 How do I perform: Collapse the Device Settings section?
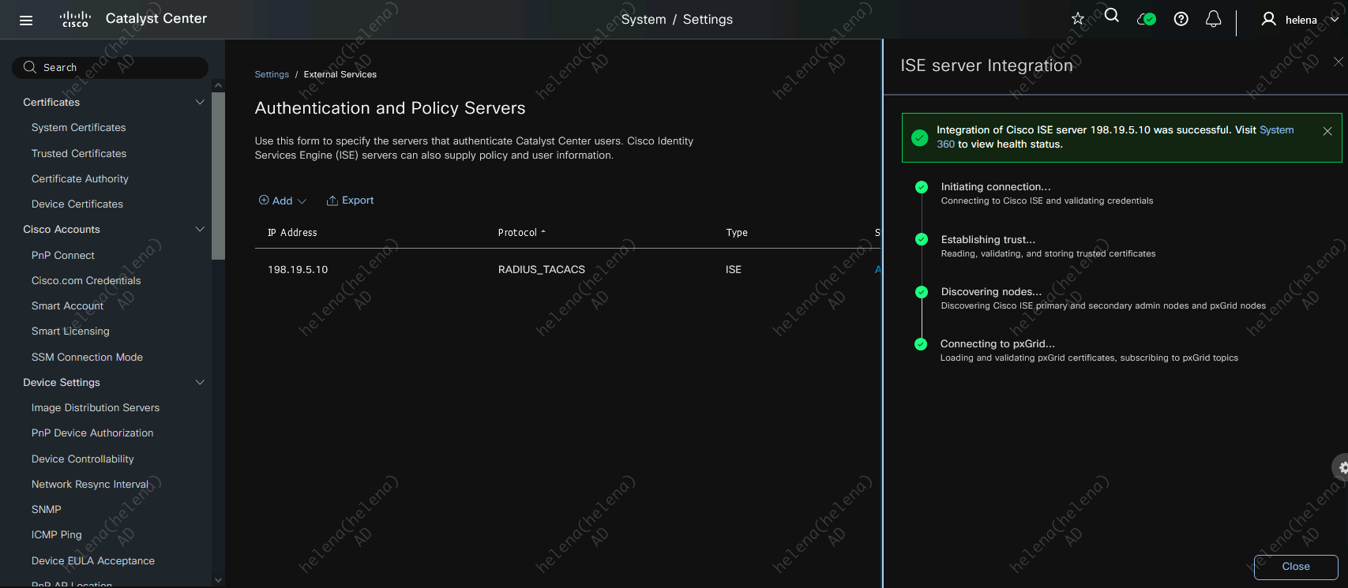pyautogui.click(x=200, y=382)
